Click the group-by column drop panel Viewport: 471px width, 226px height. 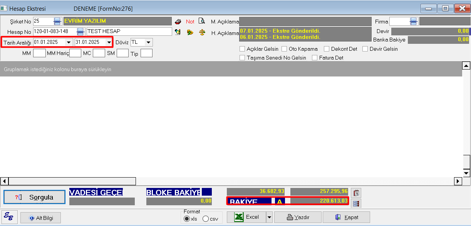pyautogui.click(x=231, y=69)
